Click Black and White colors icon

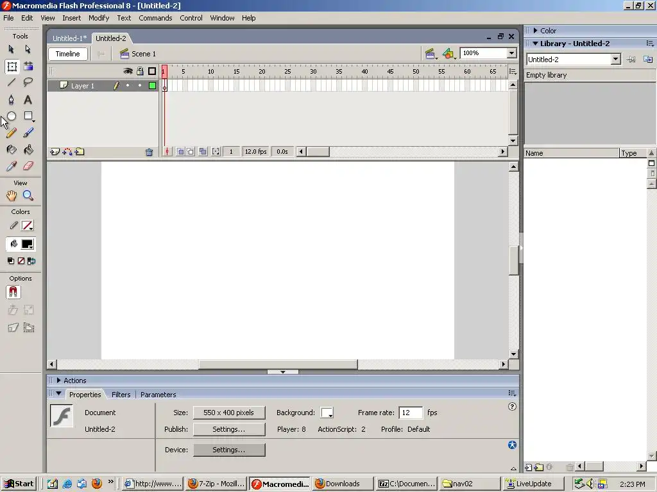(x=11, y=261)
